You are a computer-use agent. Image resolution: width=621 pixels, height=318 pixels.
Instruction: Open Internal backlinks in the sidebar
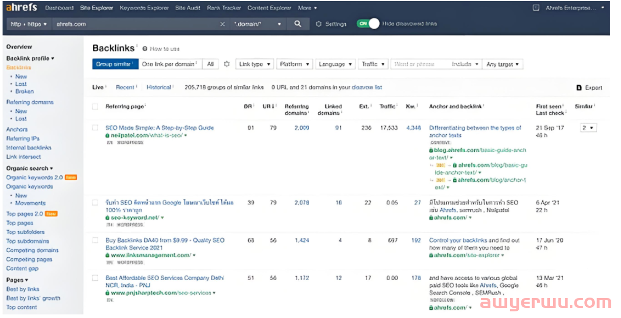click(x=29, y=148)
